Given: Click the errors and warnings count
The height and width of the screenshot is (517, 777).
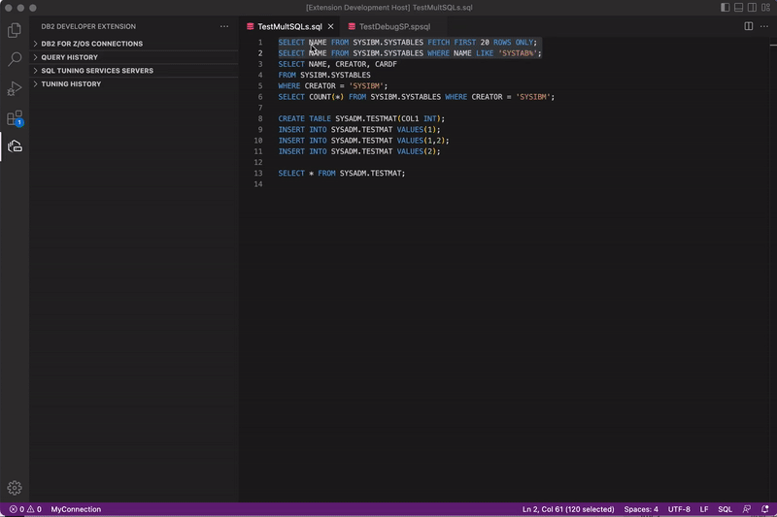Looking at the screenshot, I should 25,509.
